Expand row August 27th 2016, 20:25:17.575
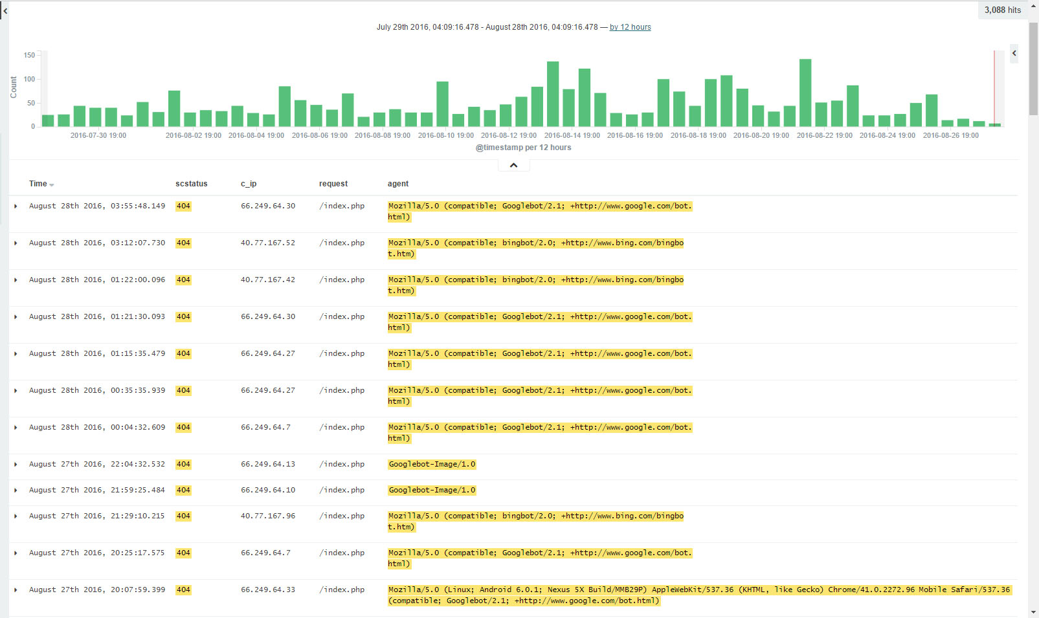The width and height of the screenshot is (1039, 618). click(x=16, y=553)
